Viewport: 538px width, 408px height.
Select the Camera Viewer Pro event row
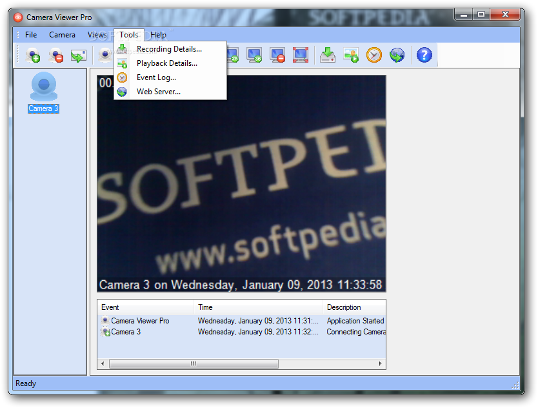pyautogui.click(x=241, y=320)
